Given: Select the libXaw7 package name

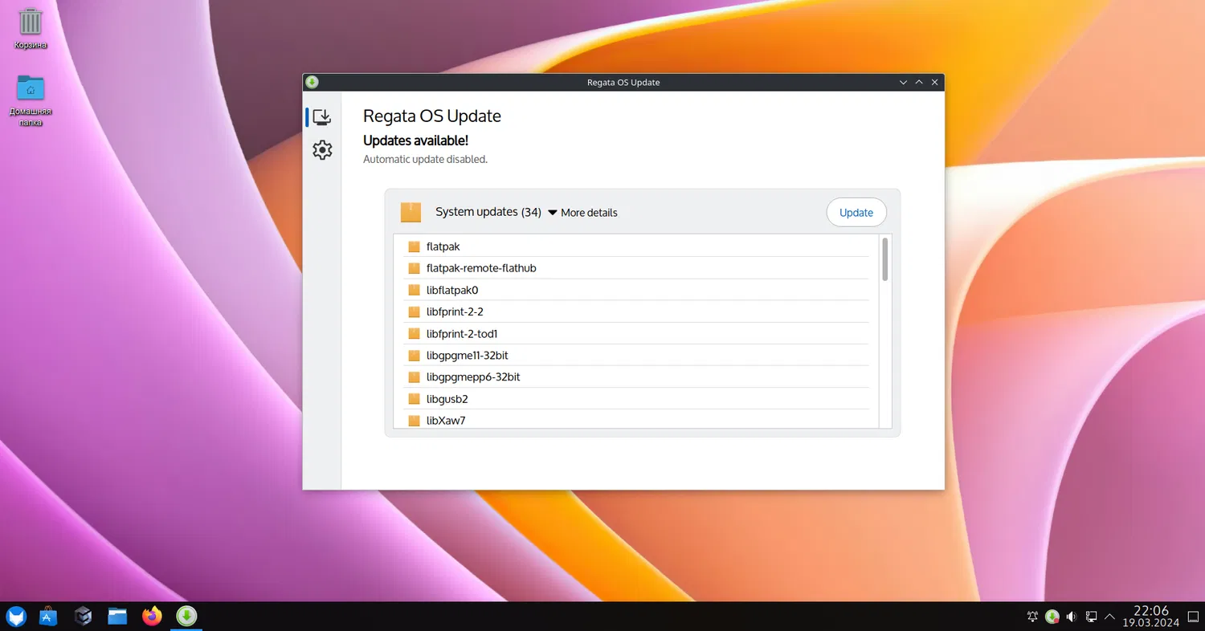Looking at the screenshot, I should pyautogui.click(x=446, y=420).
